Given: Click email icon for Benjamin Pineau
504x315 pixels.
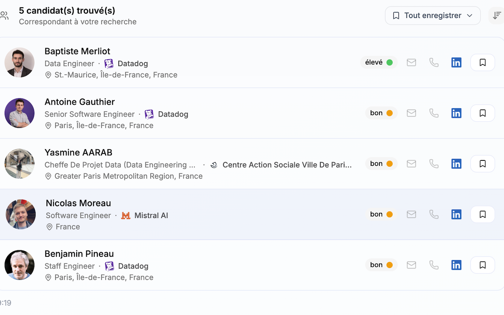Looking at the screenshot, I should pos(411,265).
